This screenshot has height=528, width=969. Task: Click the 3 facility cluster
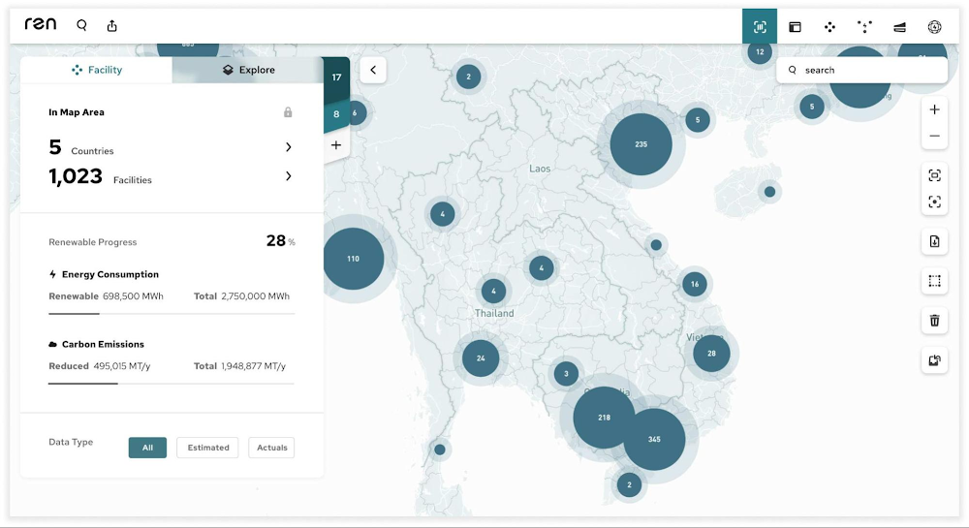566,374
